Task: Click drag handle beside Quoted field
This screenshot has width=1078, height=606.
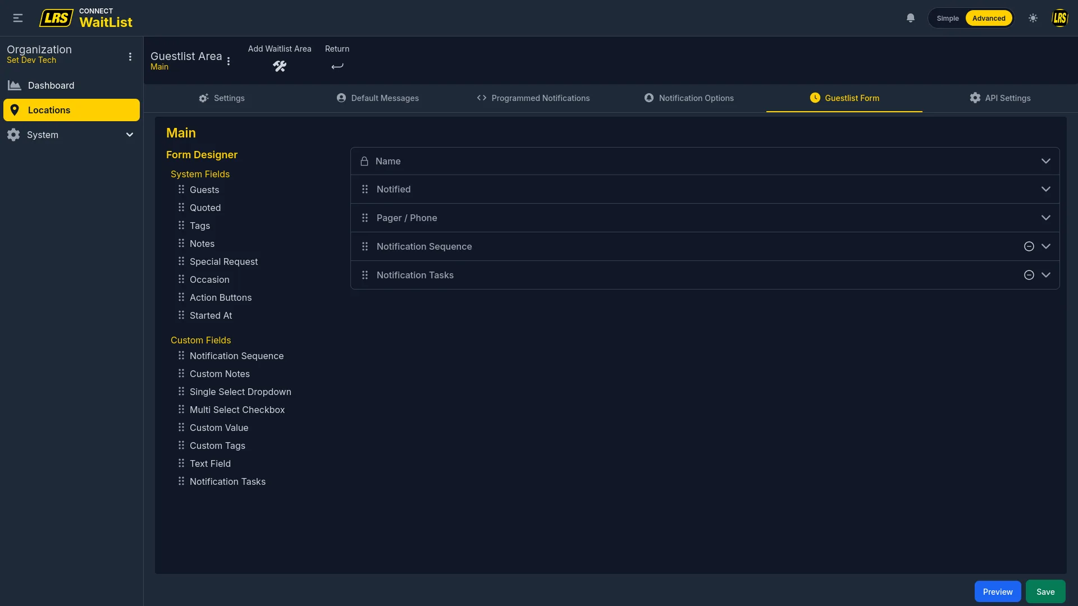Action: click(x=181, y=208)
